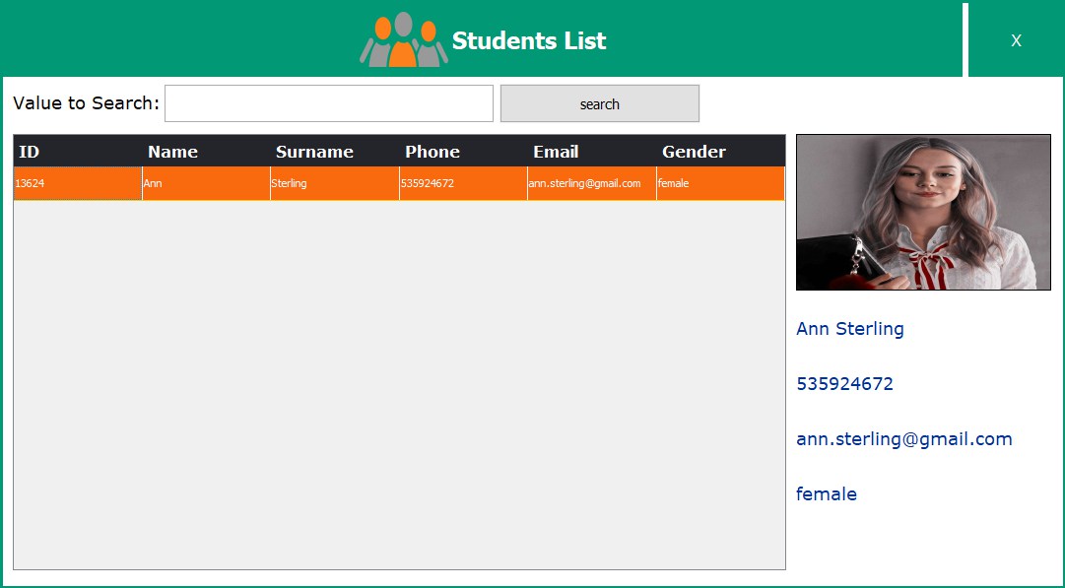
Task: Click the Phone column header
Action: click(433, 152)
